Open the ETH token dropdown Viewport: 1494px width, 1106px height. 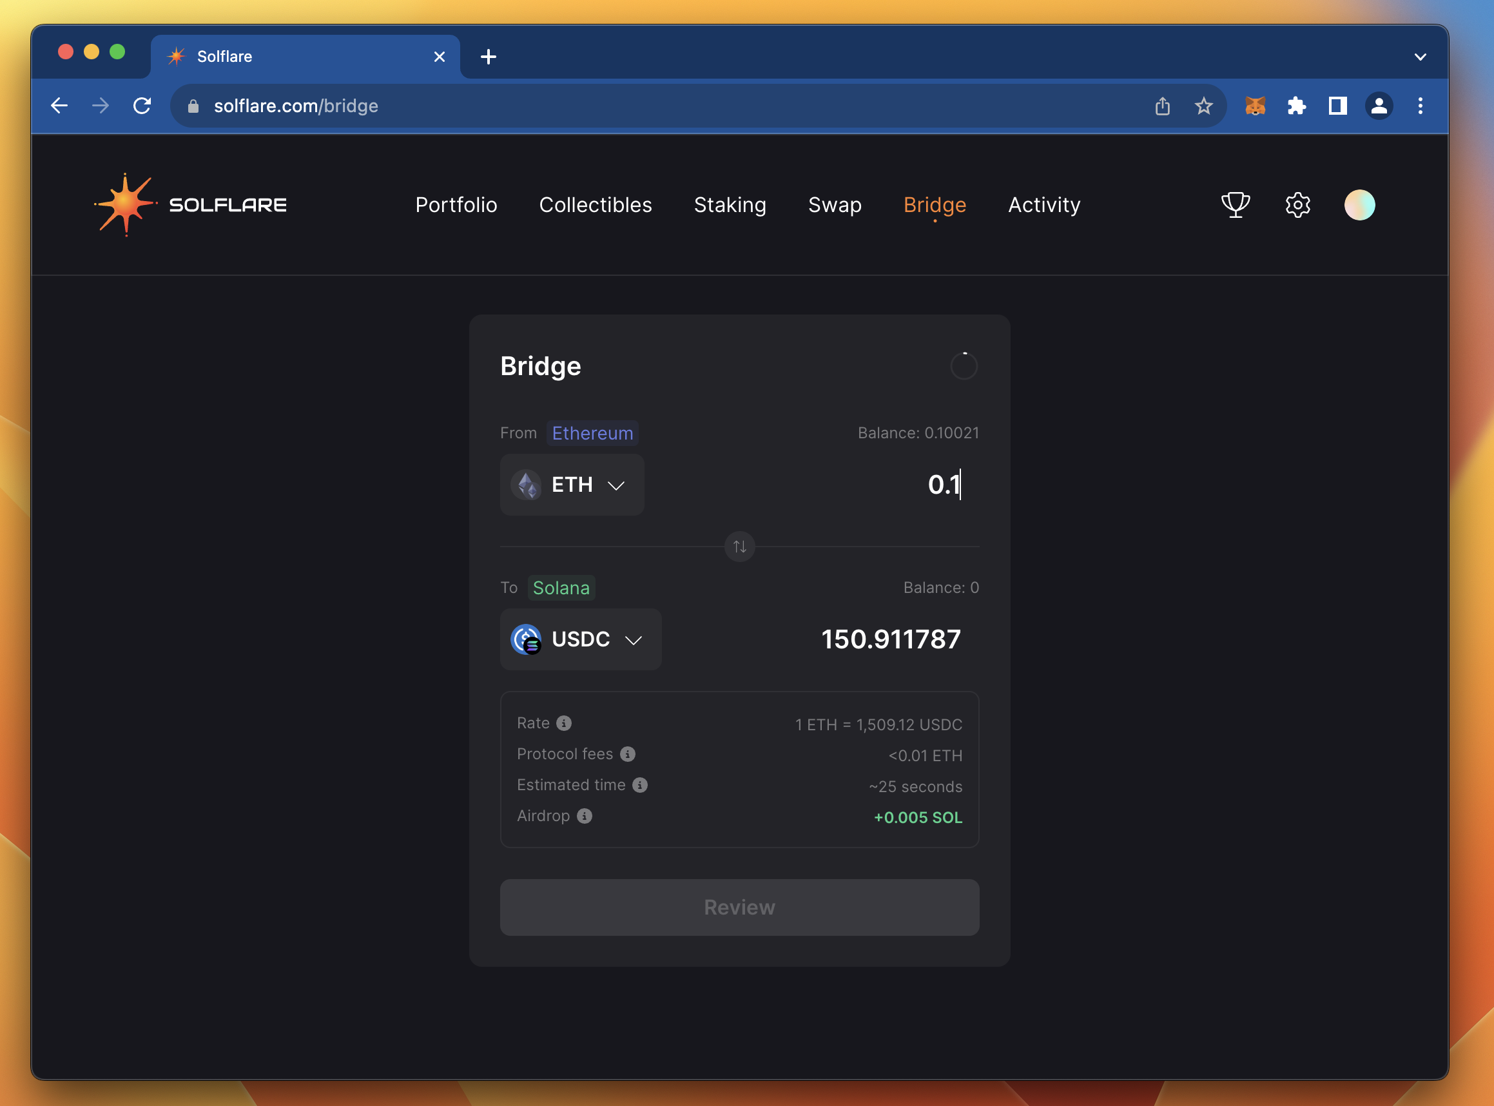tap(572, 485)
